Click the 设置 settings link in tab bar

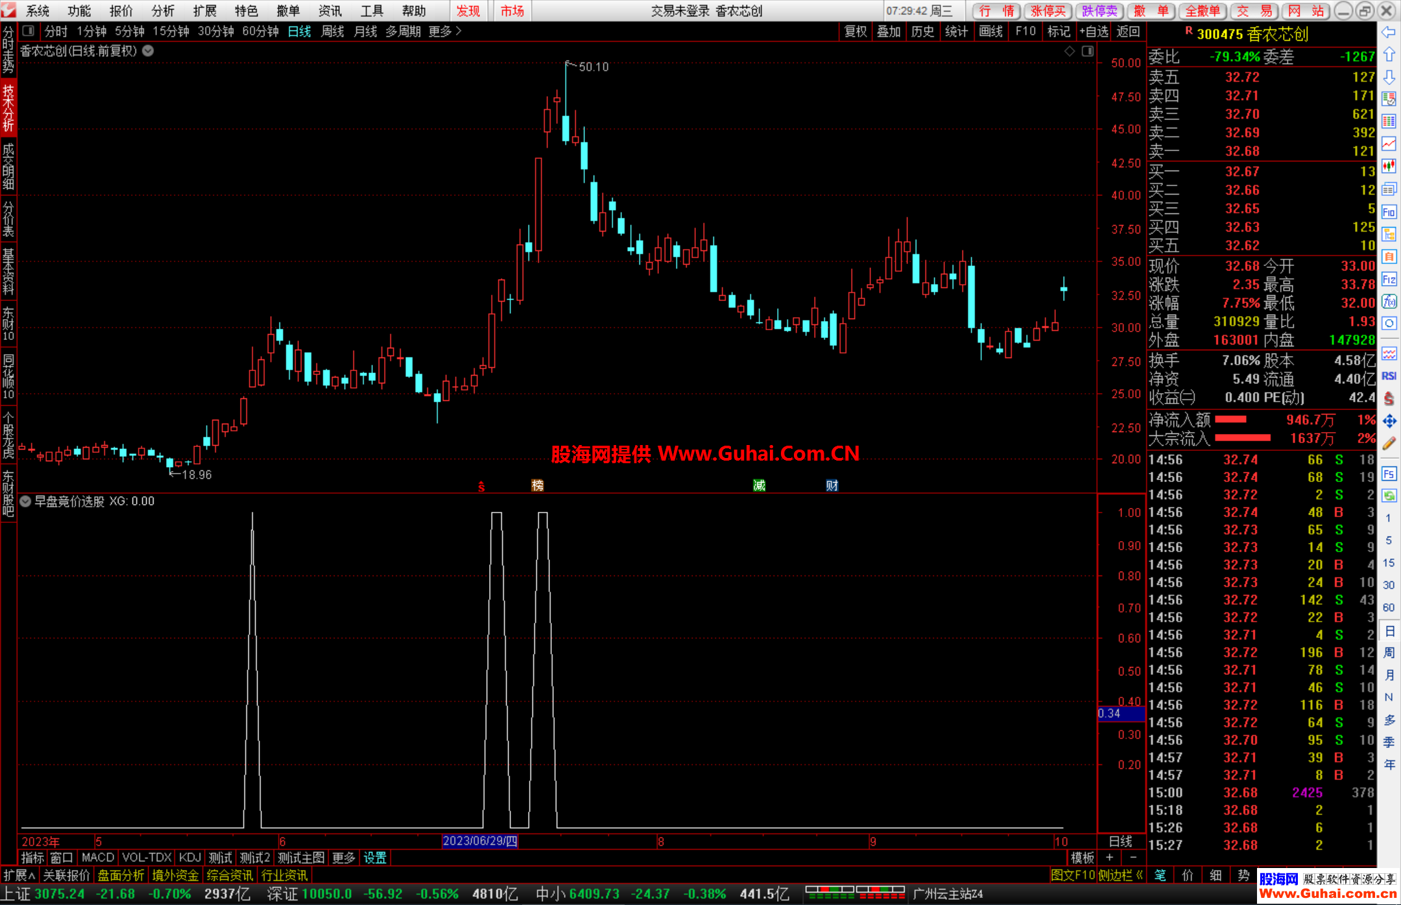(375, 858)
